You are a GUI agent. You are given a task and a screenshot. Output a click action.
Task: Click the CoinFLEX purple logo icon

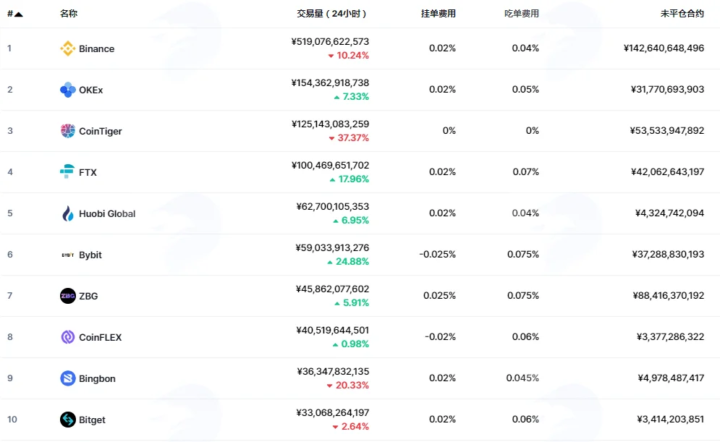pos(67,337)
